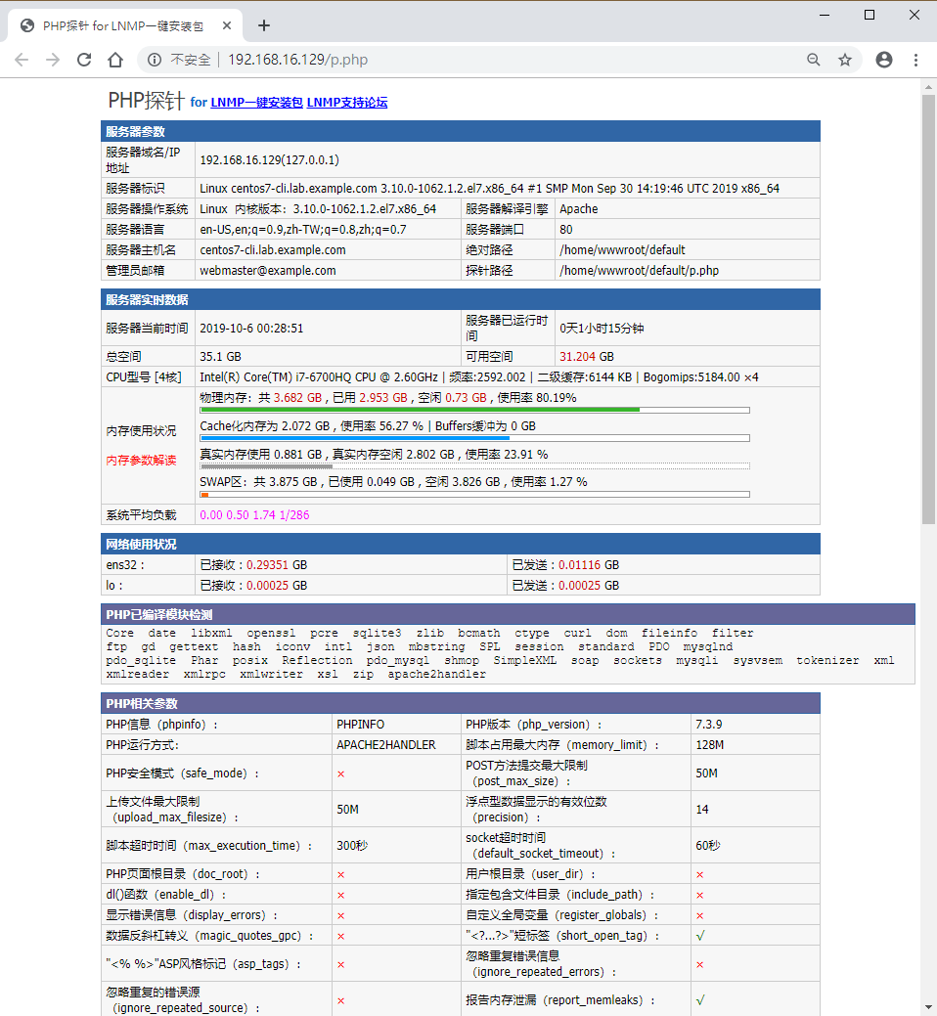View site information for the insecure connection
Screen dimensions: 937x1016
[x=155, y=60]
